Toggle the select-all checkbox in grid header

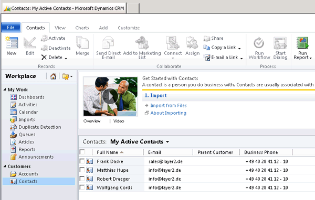coord(82,152)
